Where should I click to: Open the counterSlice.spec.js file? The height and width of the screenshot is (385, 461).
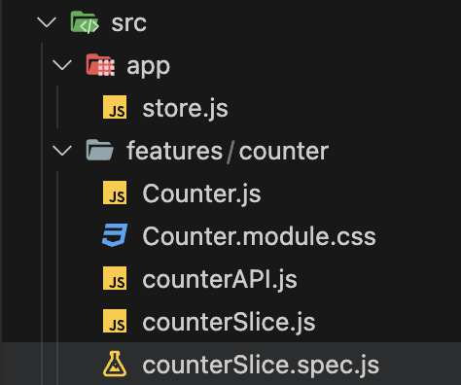pos(261,366)
